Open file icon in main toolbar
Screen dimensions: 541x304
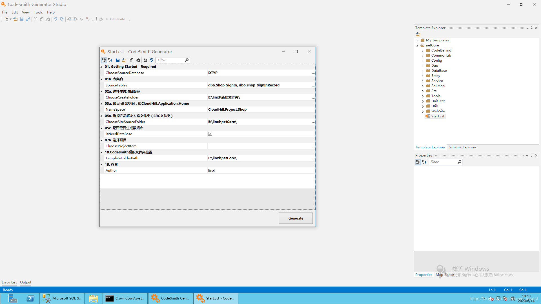click(15, 19)
